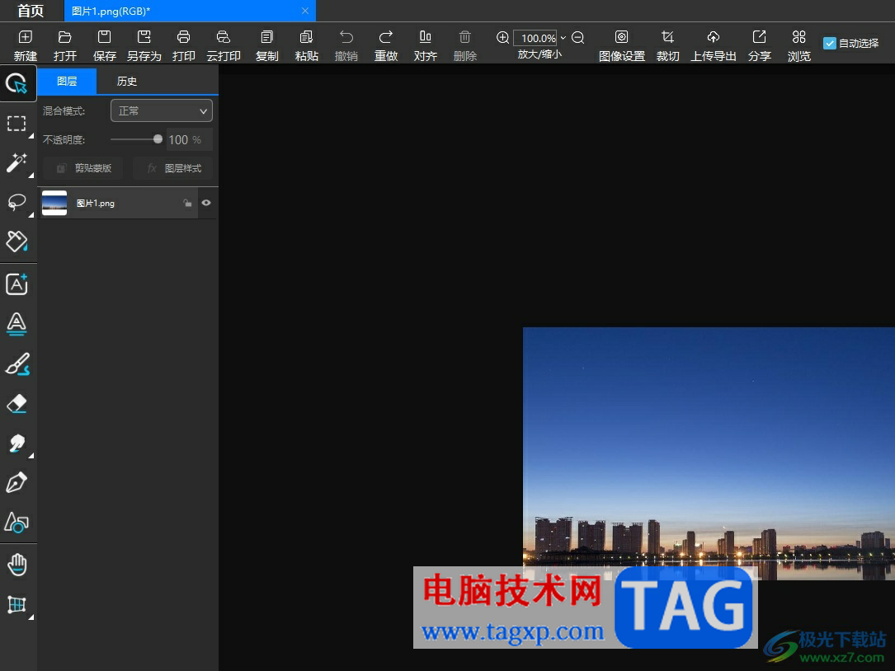895x671 pixels.
Task: Select the rectangular Marquee tool
Action: (x=17, y=124)
